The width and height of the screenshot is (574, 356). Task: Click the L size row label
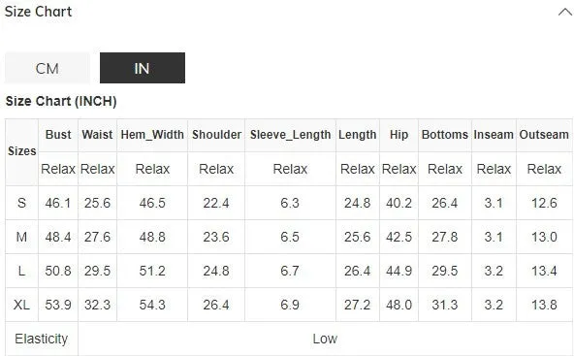(21, 271)
